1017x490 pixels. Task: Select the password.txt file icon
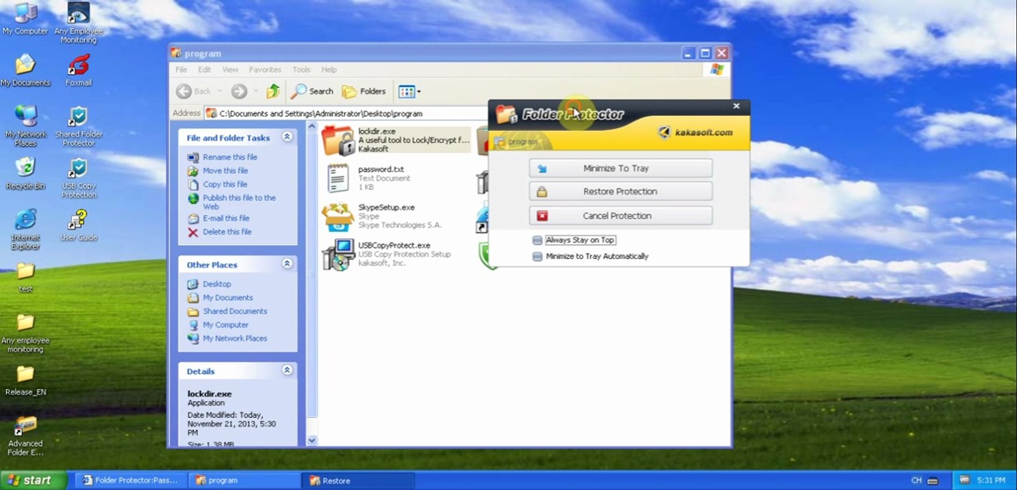(338, 178)
